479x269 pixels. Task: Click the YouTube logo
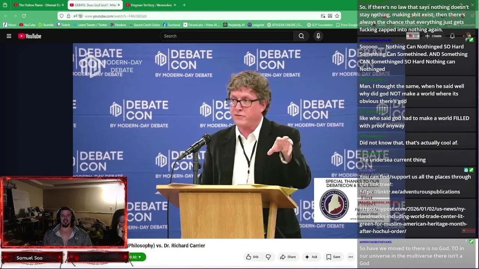pyautogui.click(x=30, y=36)
